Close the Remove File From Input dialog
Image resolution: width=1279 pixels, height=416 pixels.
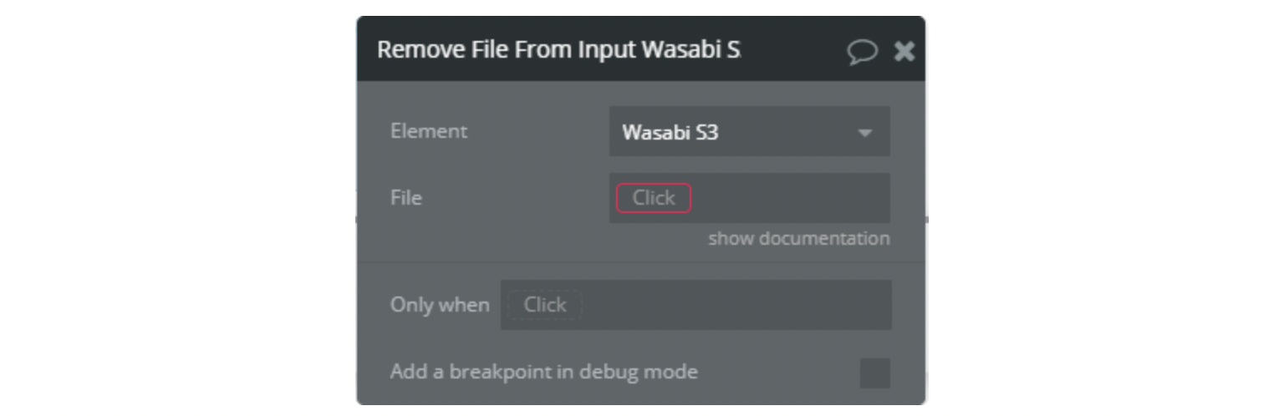coord(904,52)
